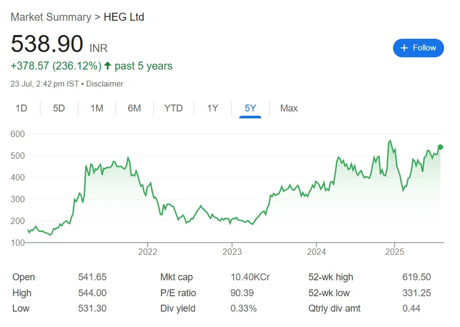Click the blue Follow button
This screenshot has height=327, width=460.
pyautogui.click(x=418, y=48)
